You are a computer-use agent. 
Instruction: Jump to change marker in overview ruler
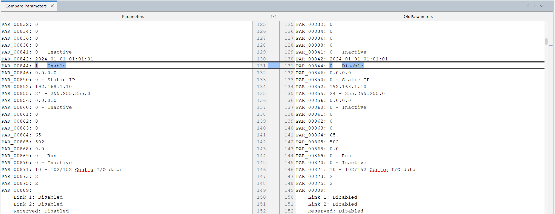click(551, 46)
